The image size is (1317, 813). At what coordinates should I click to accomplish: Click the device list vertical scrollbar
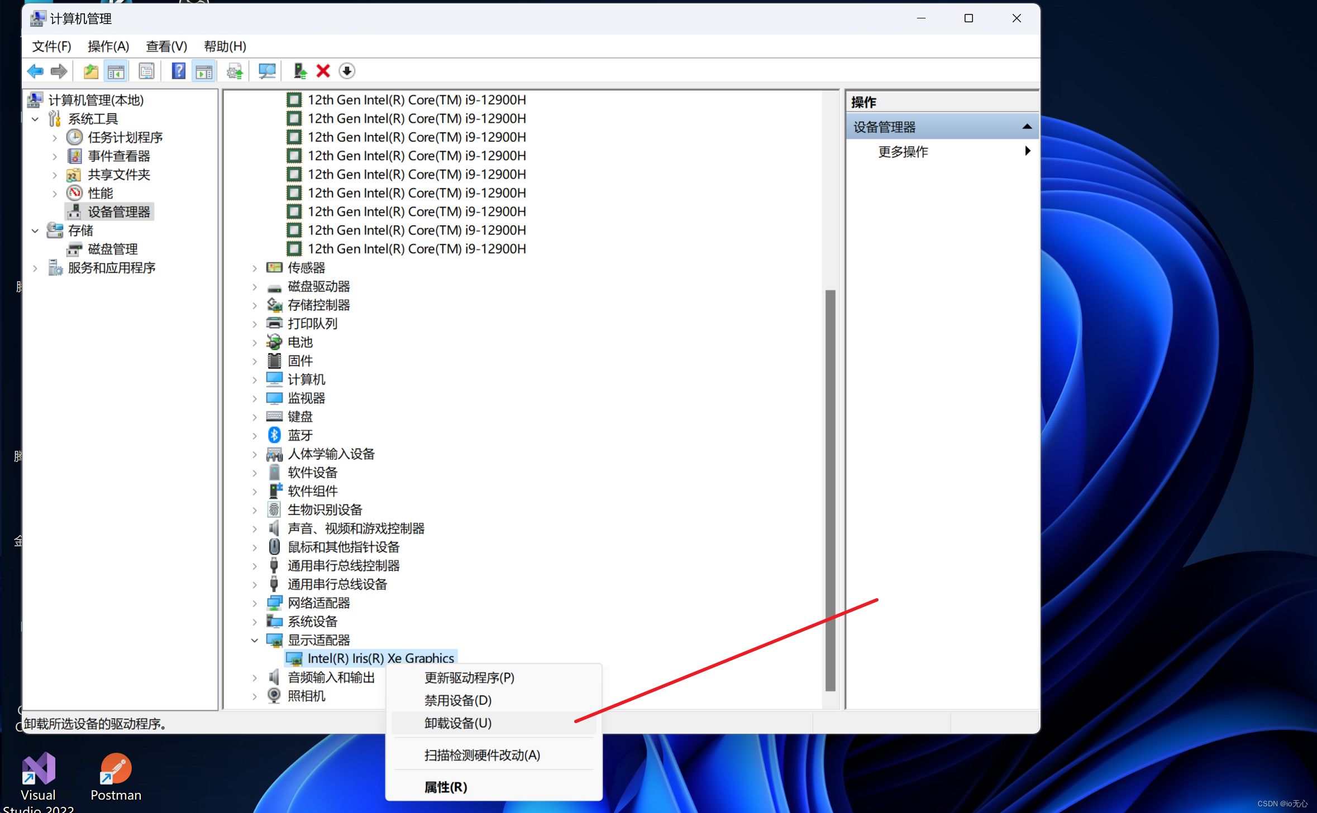(830, 490)
